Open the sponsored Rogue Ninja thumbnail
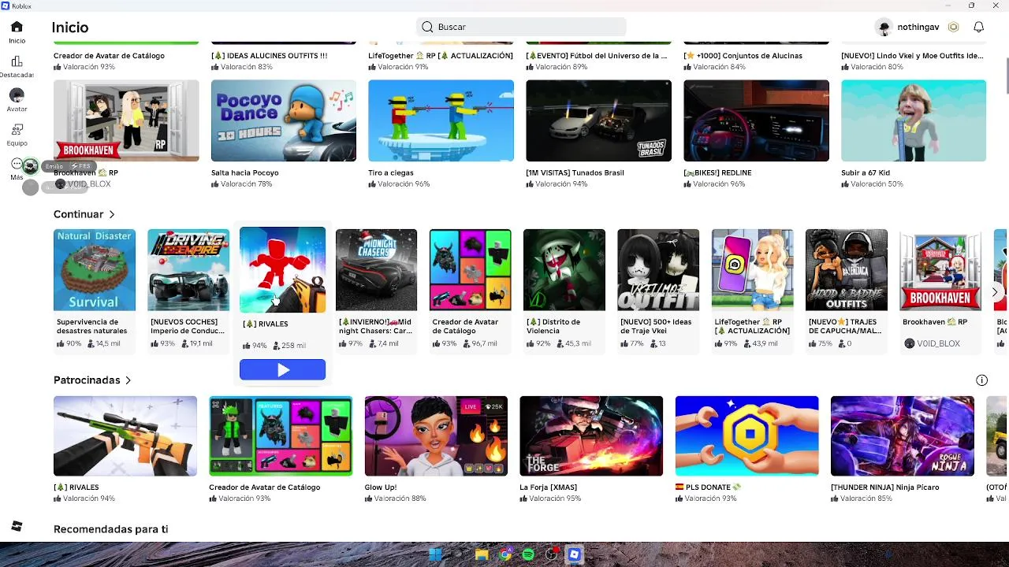This screenshot has height=567, width=1009. [902, 436]
